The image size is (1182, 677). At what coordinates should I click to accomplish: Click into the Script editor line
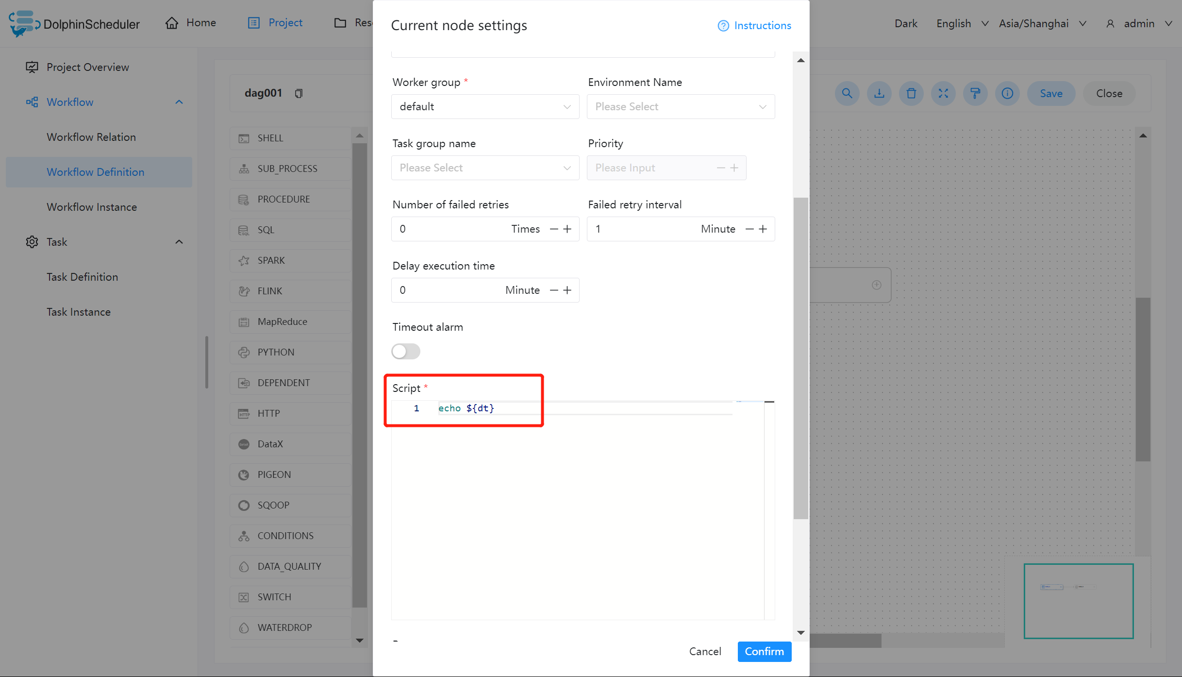point(583,408)
